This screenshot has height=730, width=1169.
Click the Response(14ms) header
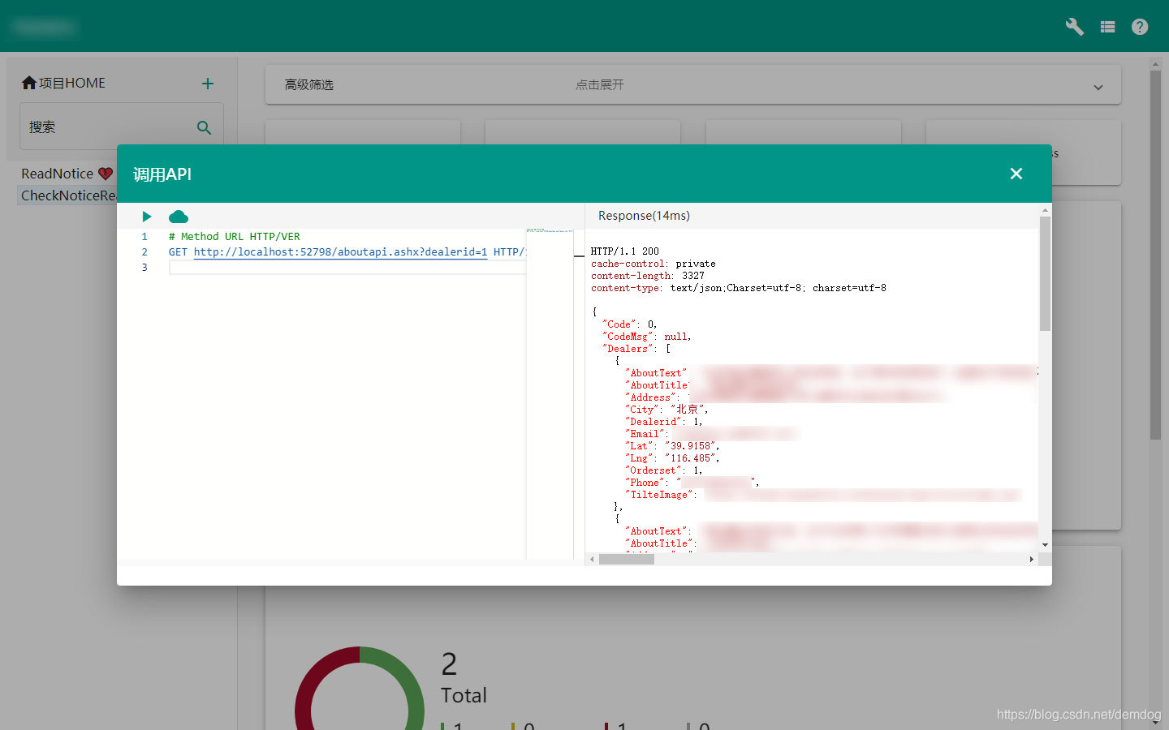coord(644,216)
